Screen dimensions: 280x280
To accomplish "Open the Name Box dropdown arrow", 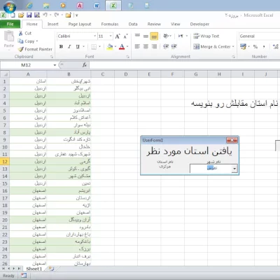I will point(55,65).
